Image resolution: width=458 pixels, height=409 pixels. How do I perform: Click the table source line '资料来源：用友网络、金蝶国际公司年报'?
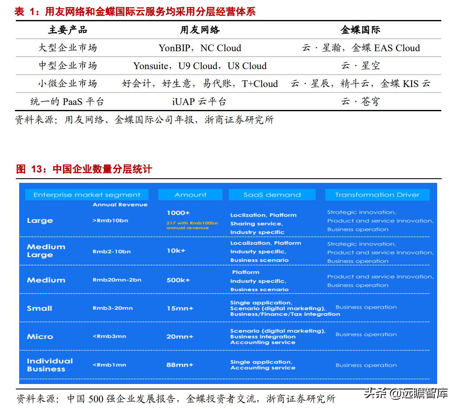(x=105, y=120)
